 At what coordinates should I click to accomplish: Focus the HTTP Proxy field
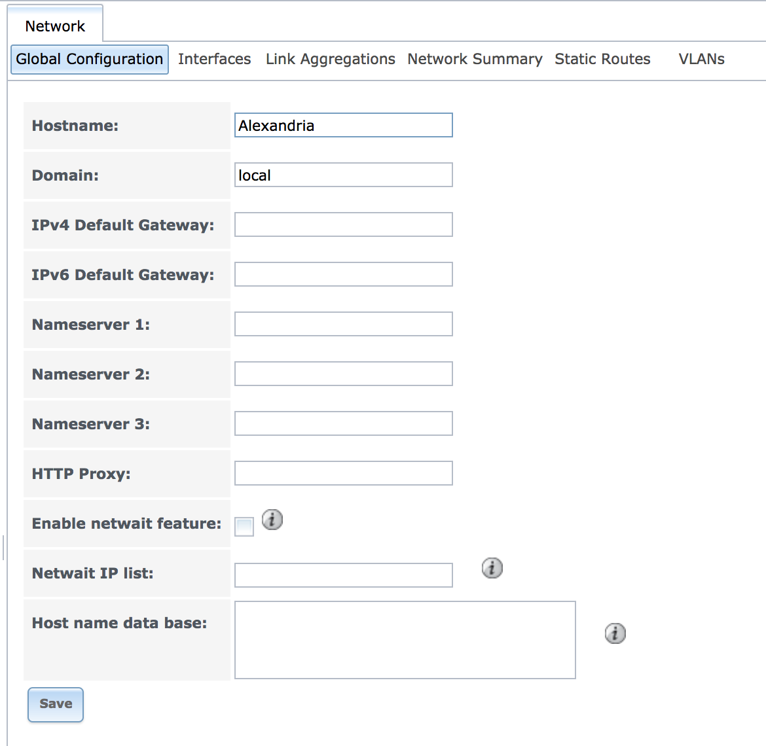pyautogui.click(x=343, y=474)
